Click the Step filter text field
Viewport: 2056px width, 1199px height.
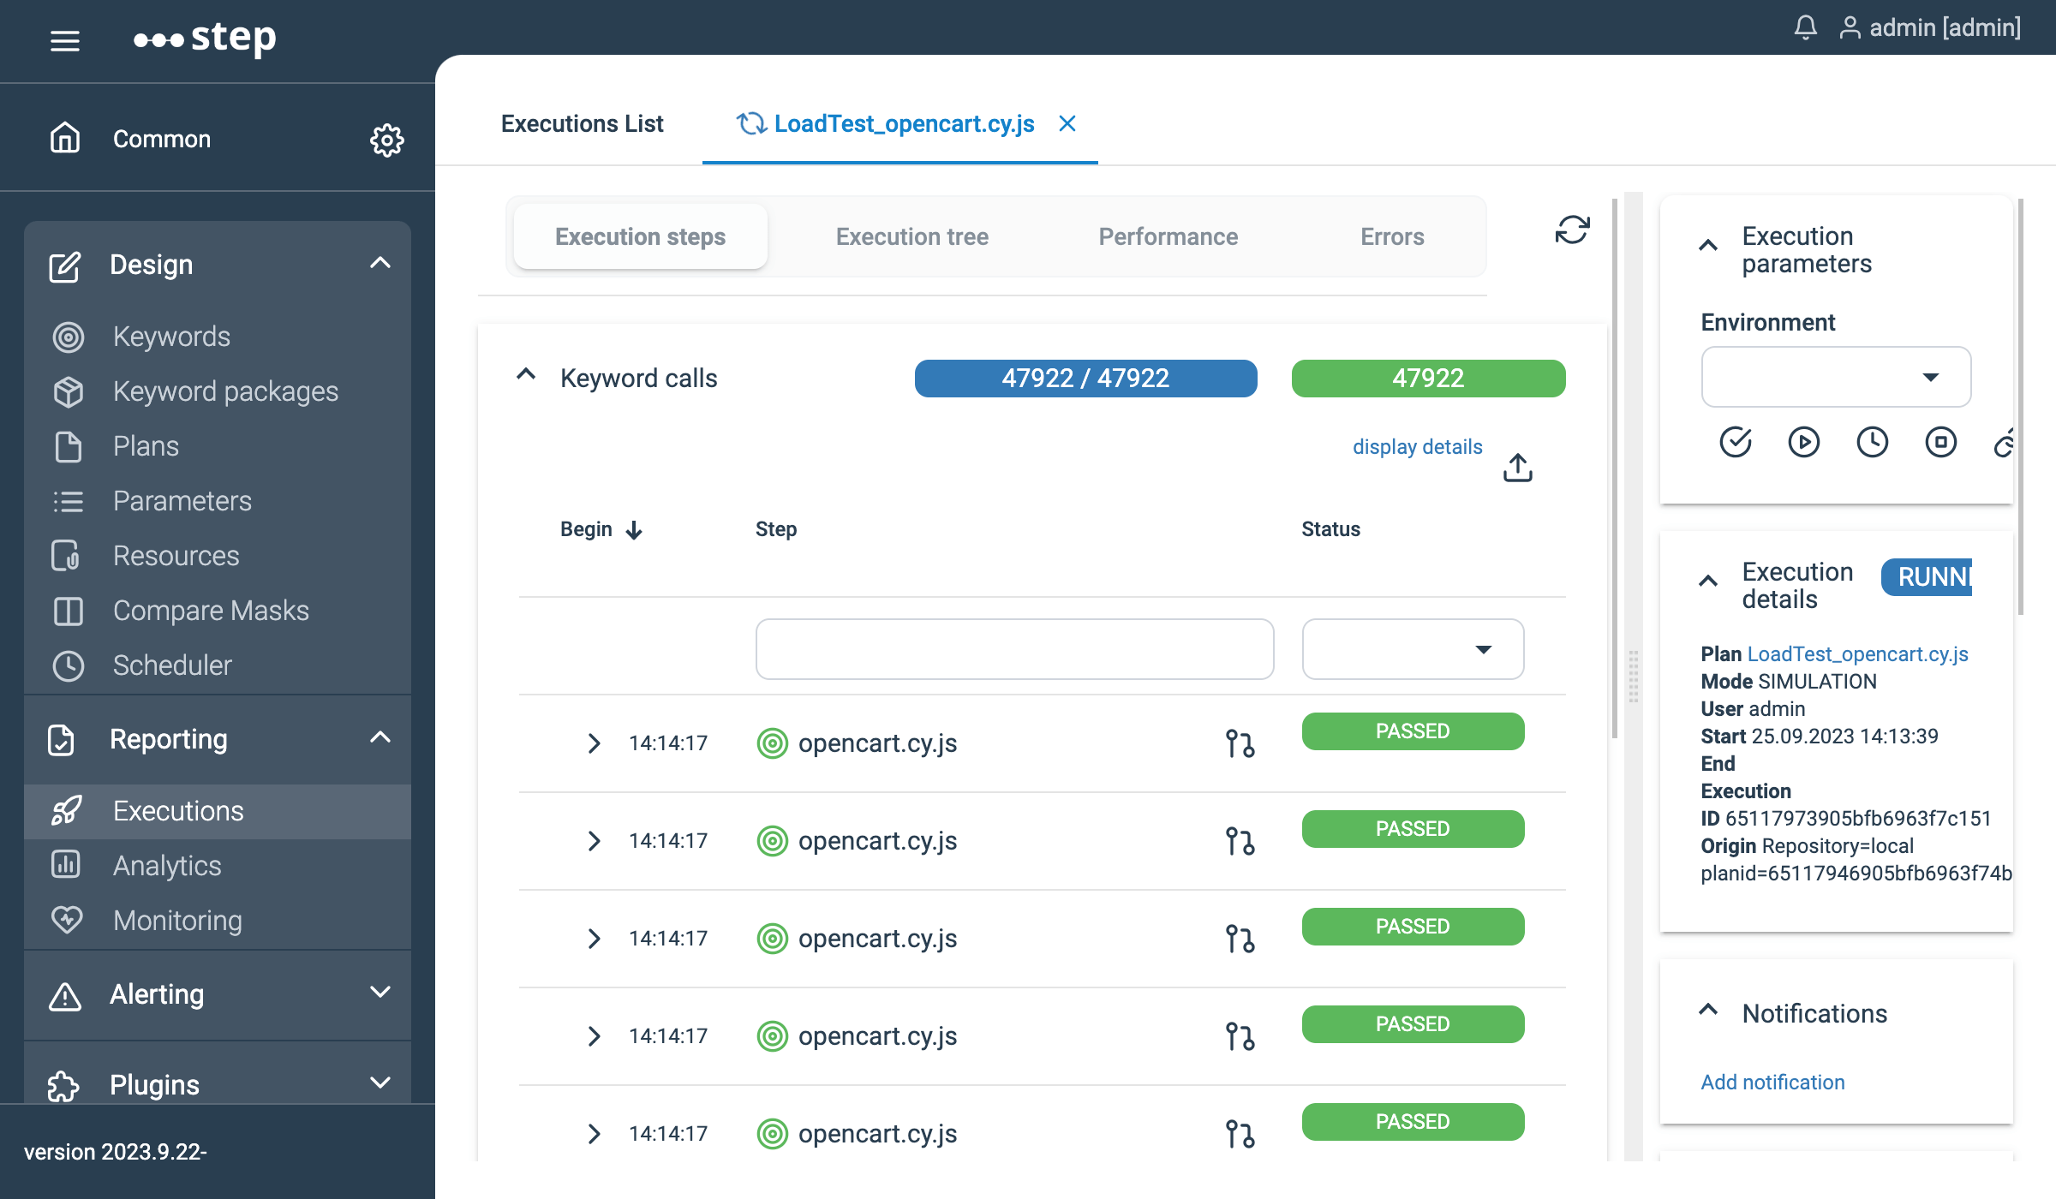1014,649
